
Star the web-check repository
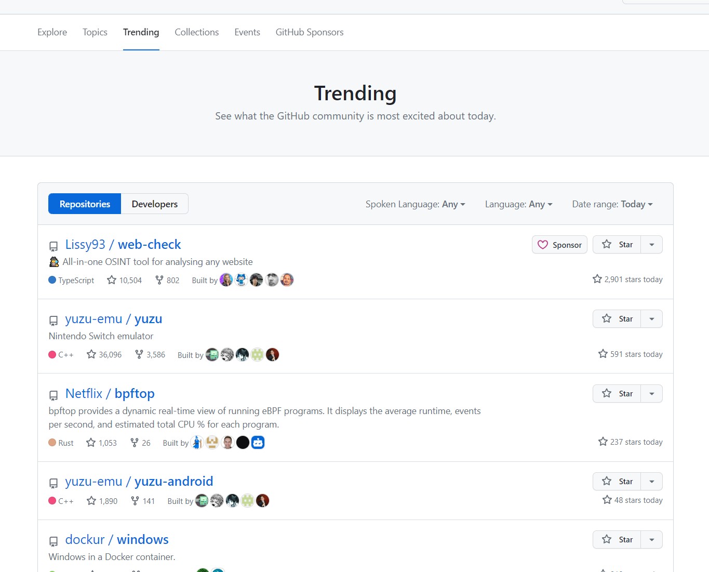point(617,245)
